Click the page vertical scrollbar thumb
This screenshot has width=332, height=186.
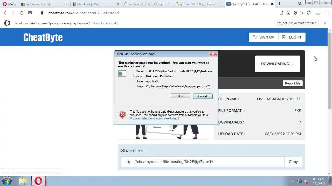330,71
